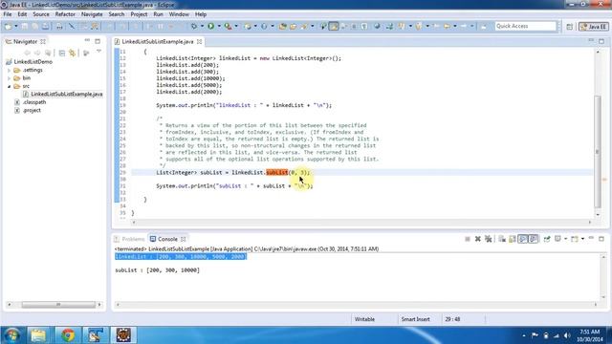Open the File menu
Image resolution: width=612 pixels, height=344 pixels.
(x=8, y=14)
